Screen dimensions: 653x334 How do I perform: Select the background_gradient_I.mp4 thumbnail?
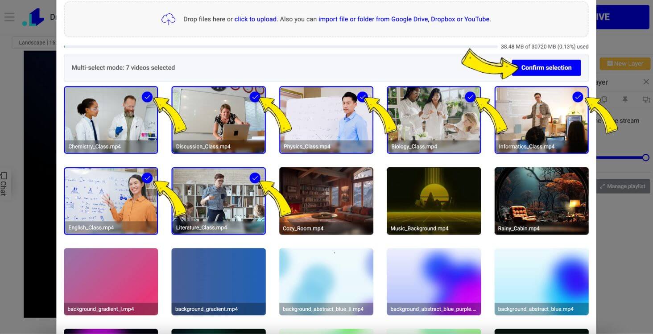(111, 282)
